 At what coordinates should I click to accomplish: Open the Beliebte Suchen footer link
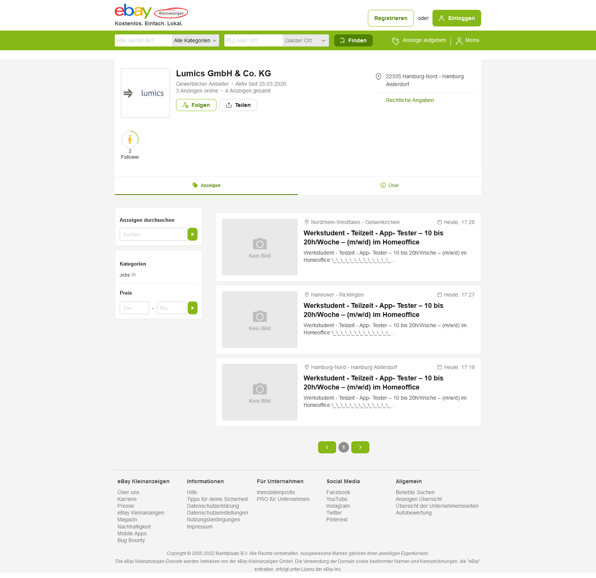[x=415, y=492]
